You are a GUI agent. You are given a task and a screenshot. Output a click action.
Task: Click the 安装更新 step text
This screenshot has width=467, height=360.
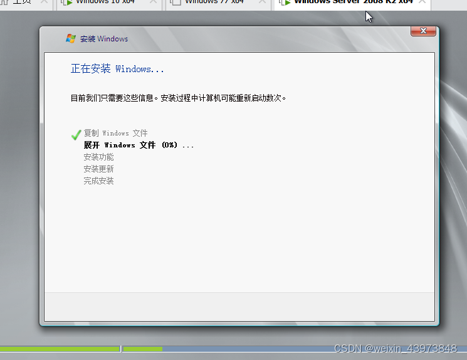pyautogui.click(x=98, y=169)
